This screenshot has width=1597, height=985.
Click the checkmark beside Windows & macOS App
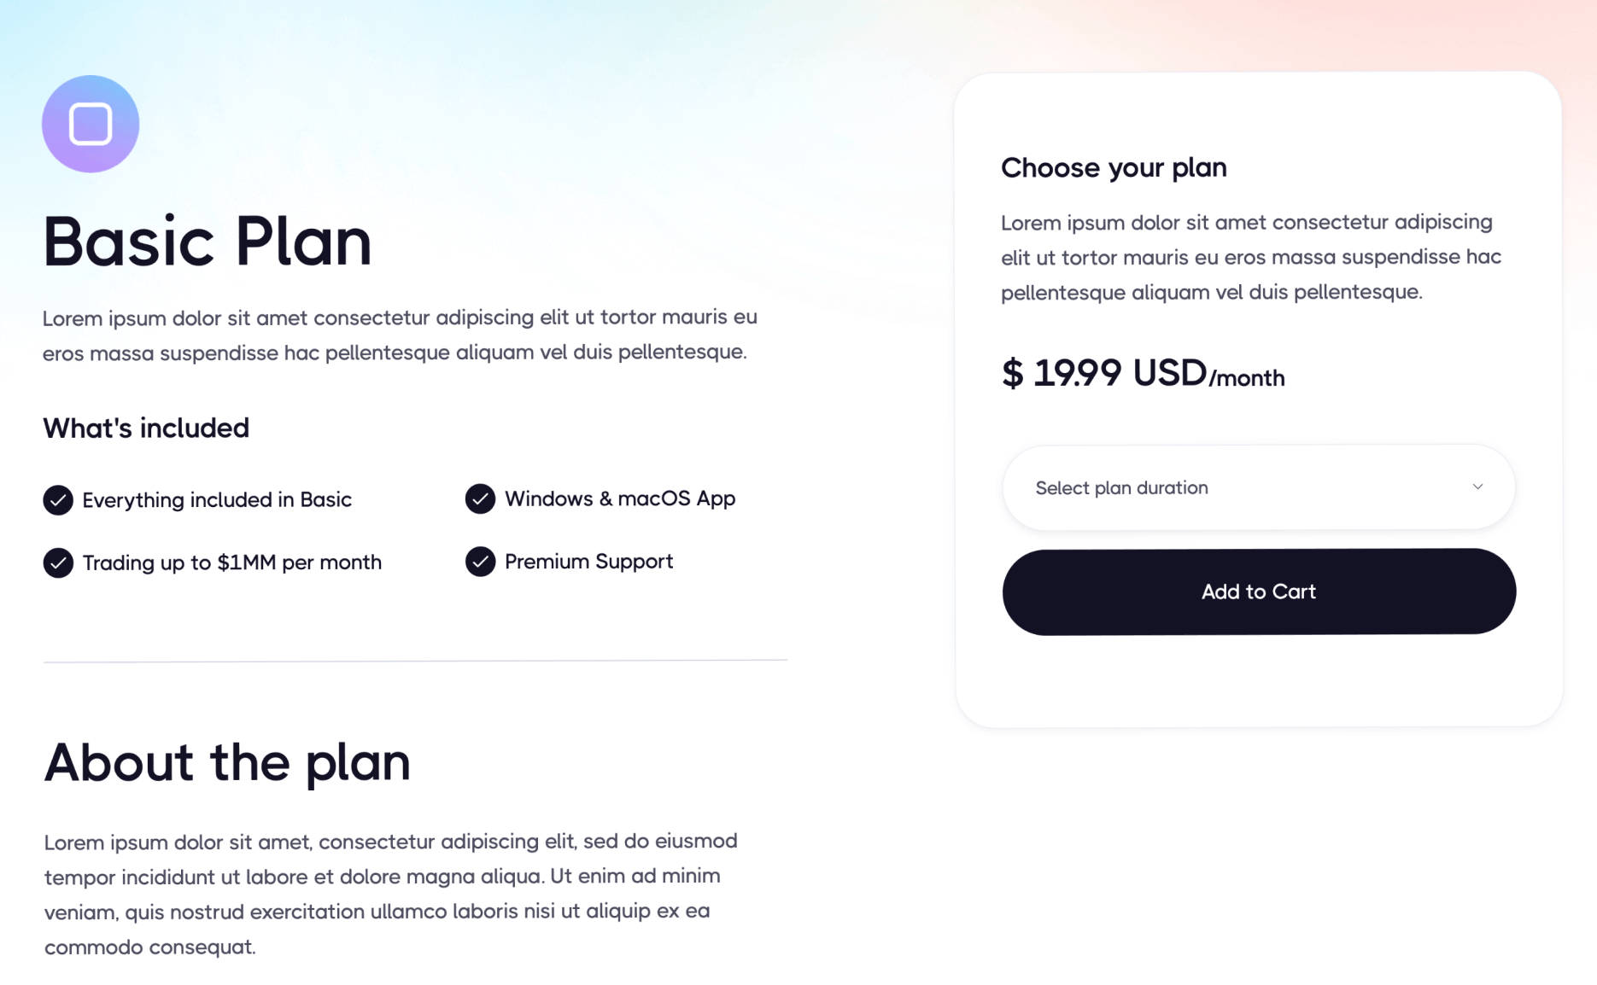pyautogui.click(x=480, y=498)
